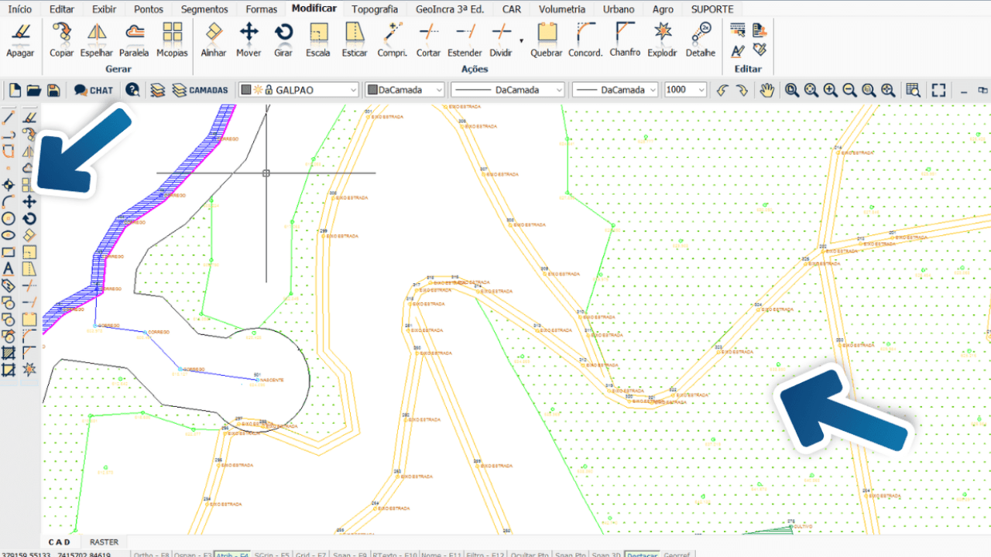
Task: Click the Compri. length tool
Action: tap(393, 39)
